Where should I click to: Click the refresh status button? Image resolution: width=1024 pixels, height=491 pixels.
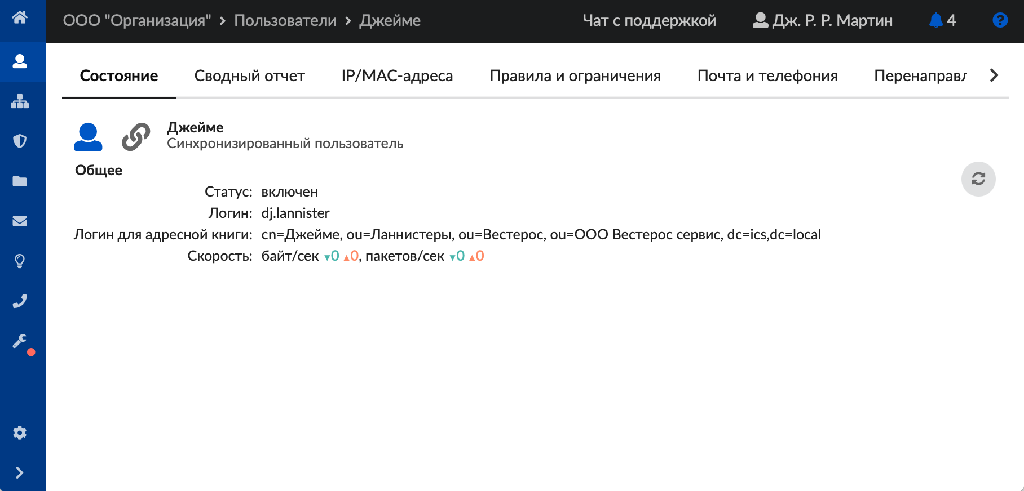(978, 179)
